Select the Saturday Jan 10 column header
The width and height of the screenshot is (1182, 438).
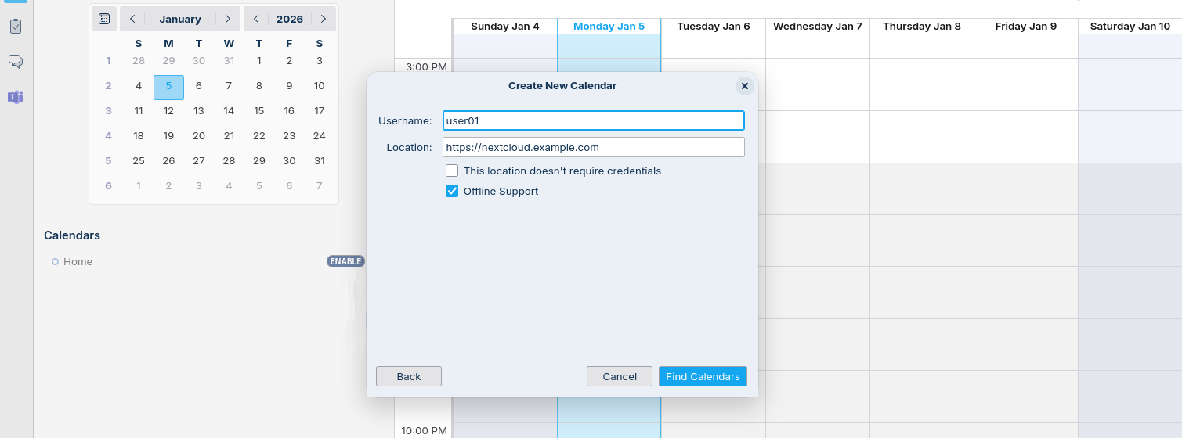[1130, 27]
